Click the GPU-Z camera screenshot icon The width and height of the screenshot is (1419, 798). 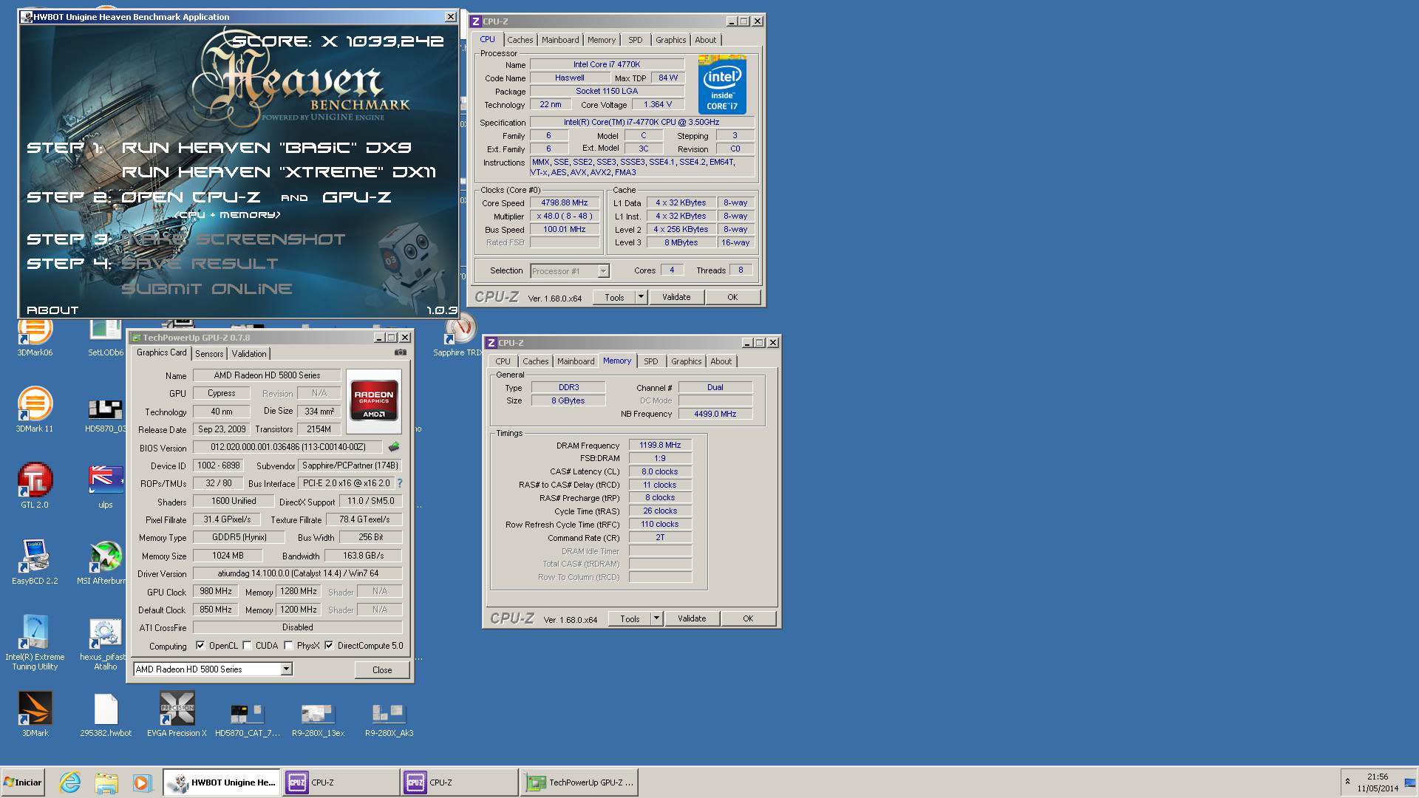pos(400,352)
